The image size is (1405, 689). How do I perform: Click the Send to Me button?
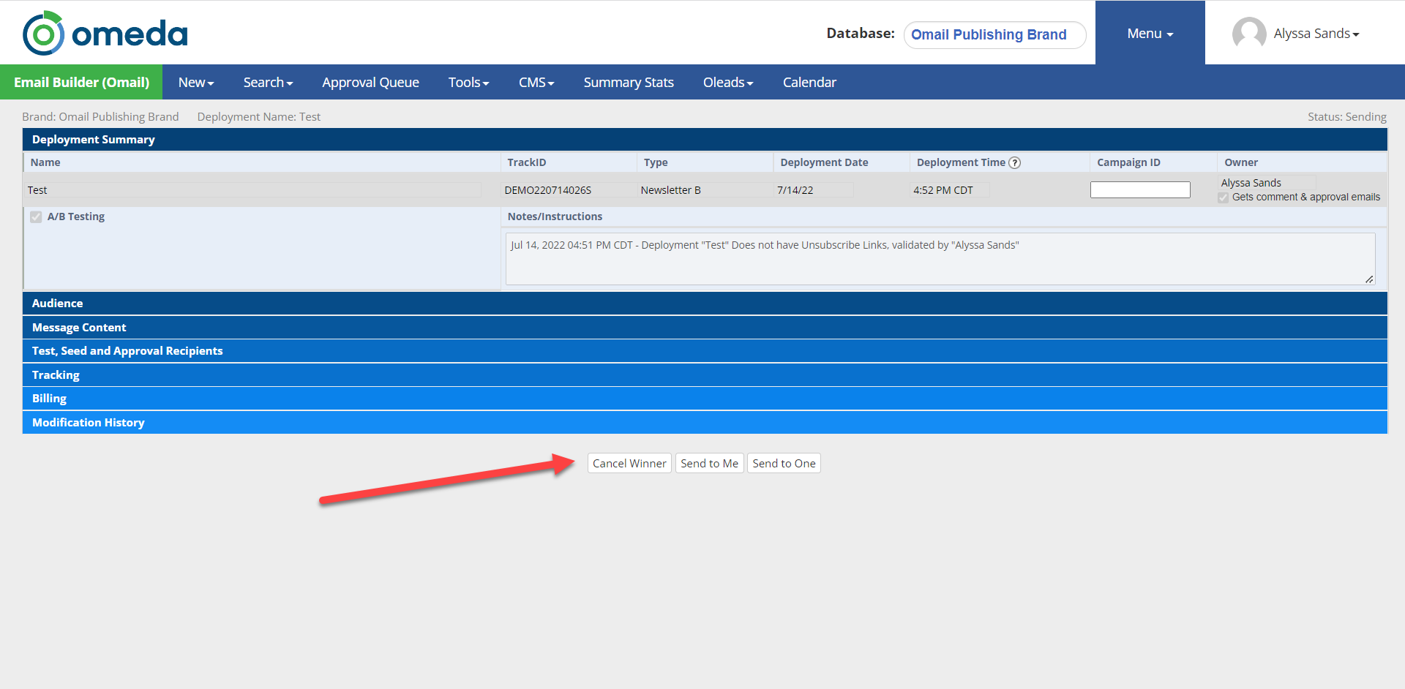[709, 464]
